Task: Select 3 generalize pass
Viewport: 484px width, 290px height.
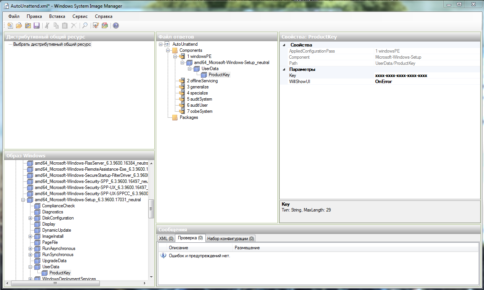Action: 198,87
